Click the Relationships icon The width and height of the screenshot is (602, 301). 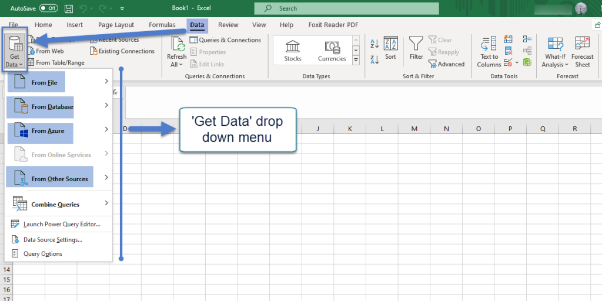[527, 51]
